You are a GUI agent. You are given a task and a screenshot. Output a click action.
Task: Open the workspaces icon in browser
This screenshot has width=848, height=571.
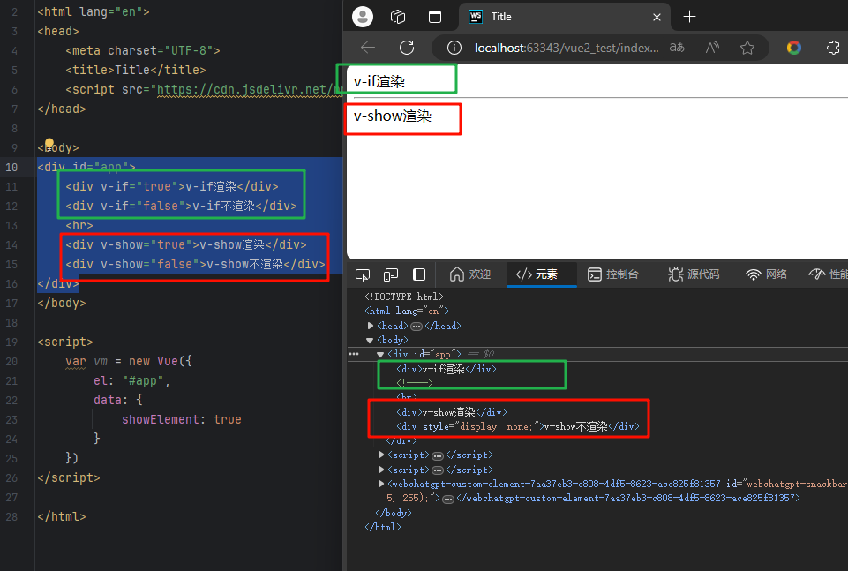pyautogui.click(x=398, y=17)
